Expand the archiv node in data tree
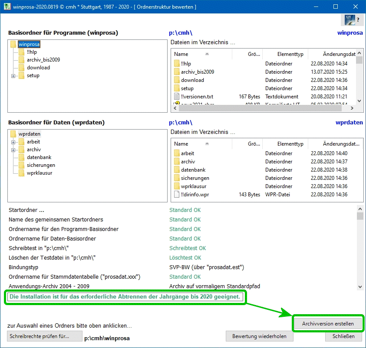 [x=13, y=150]
